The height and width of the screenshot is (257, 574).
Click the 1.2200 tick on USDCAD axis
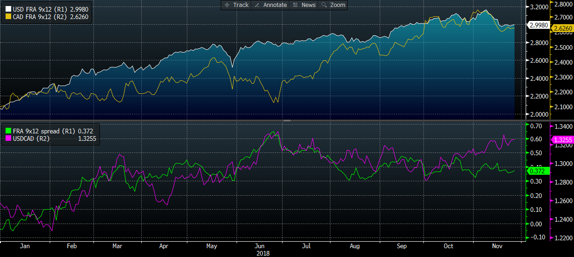coord(561,238)
